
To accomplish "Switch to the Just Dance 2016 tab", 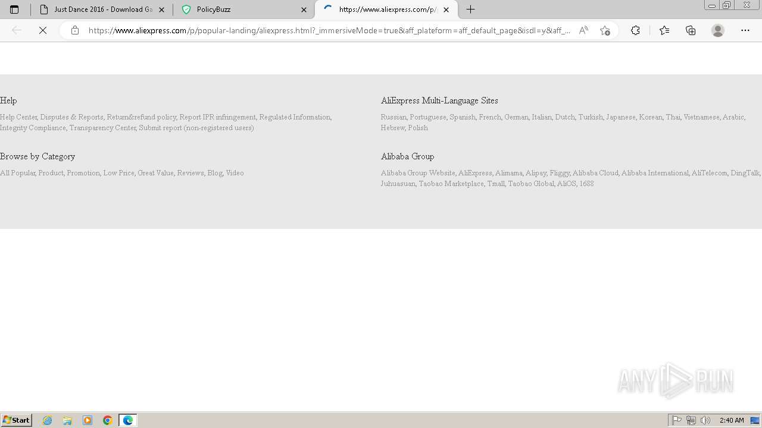I will tap(102, 10).
